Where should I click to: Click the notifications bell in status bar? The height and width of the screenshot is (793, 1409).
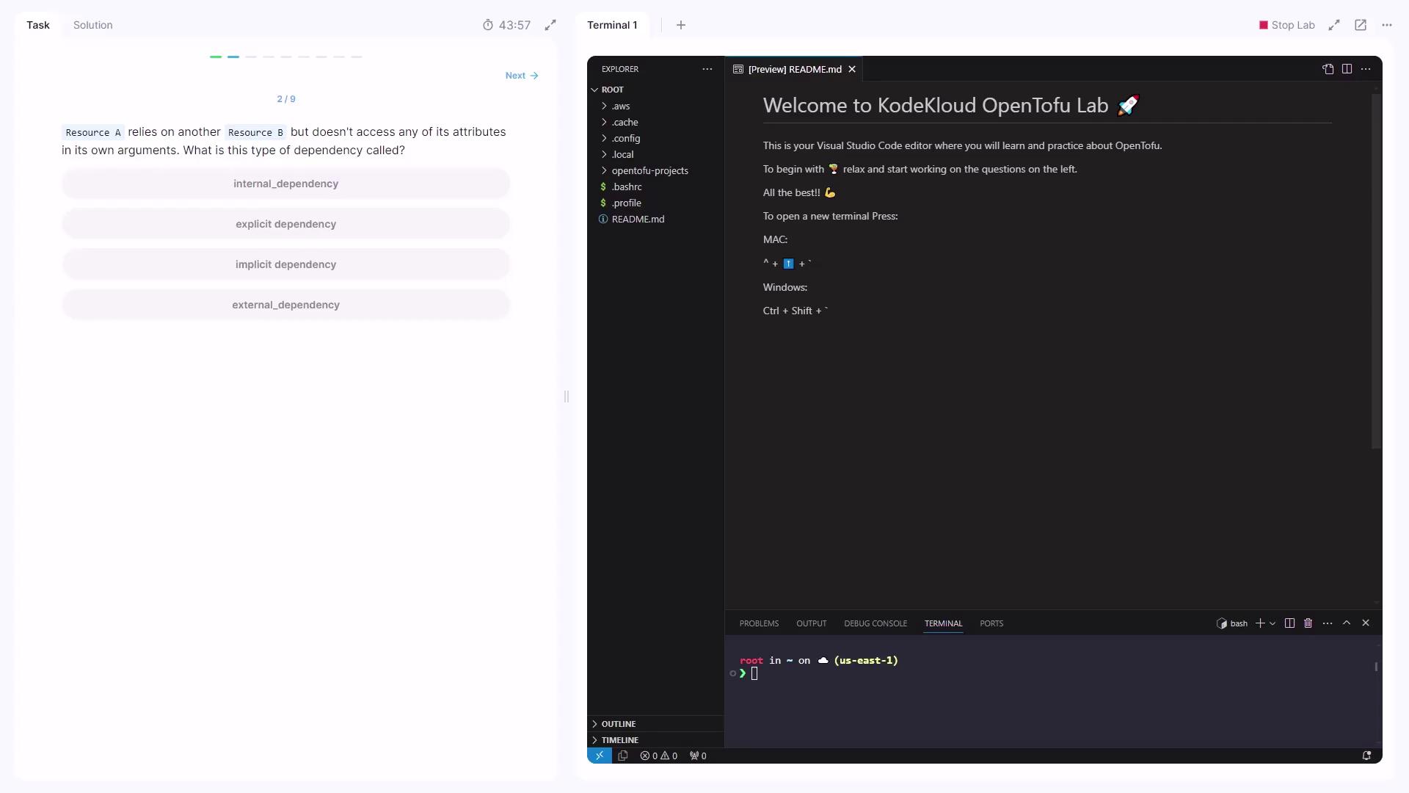pyautogui.click(x=1366, y=756)
